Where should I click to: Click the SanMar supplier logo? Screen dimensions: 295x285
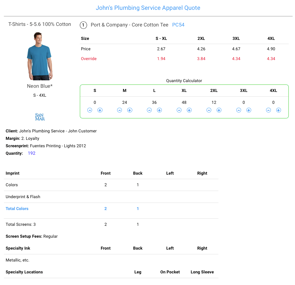click(40, 117)
